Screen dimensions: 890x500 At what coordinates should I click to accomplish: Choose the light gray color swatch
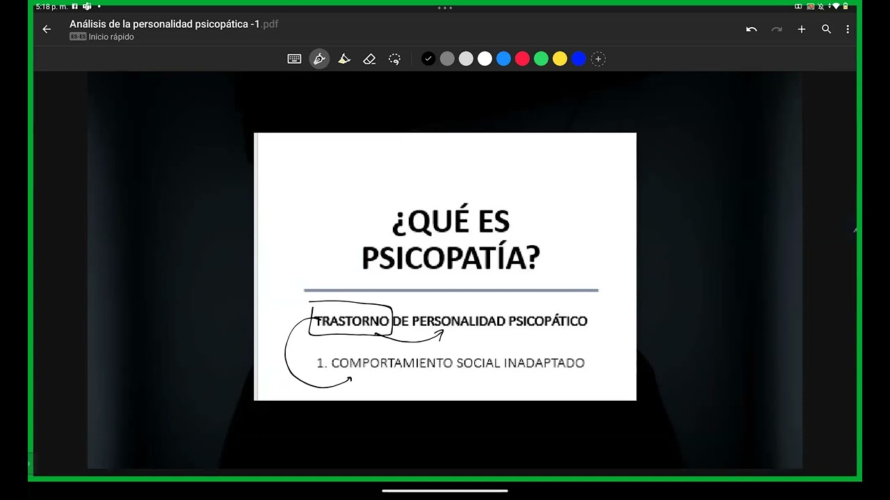click(x=466, y=59)
